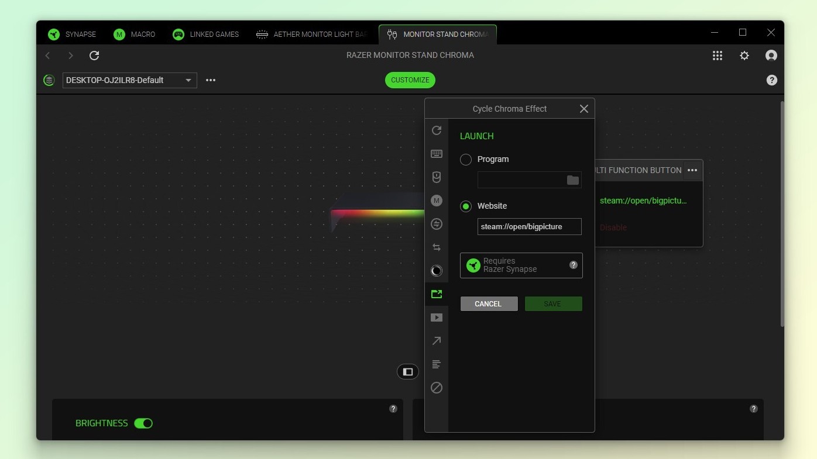Open the Macro function icon in sidebar

pyautogui.click(x=437, y=201)
